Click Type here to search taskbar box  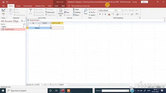27,91
